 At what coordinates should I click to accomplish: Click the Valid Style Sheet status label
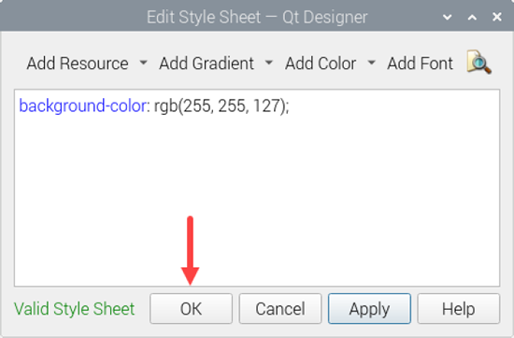pyautogui.click(x=75, y=309)
